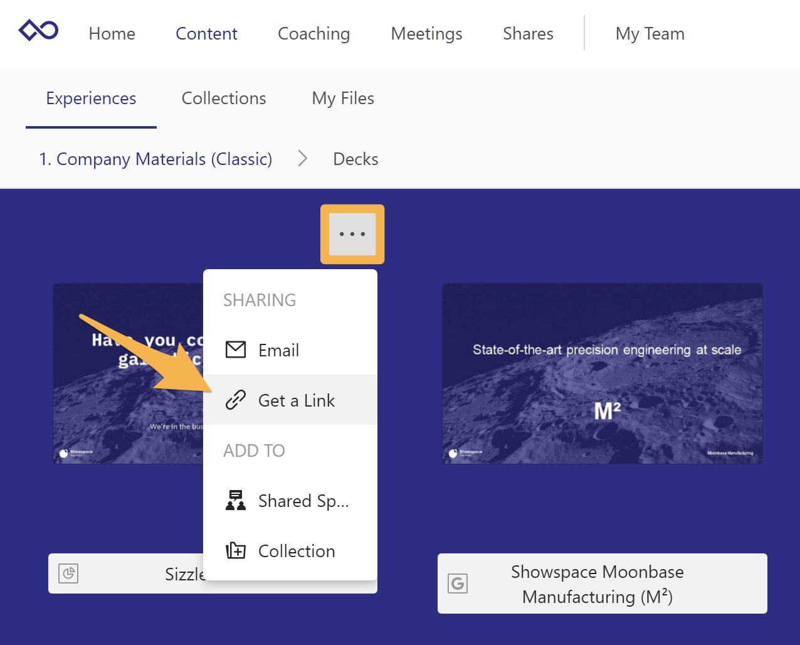Switch to the Collections tab
This screenshot has height=645, width=800.
(224, 98)
